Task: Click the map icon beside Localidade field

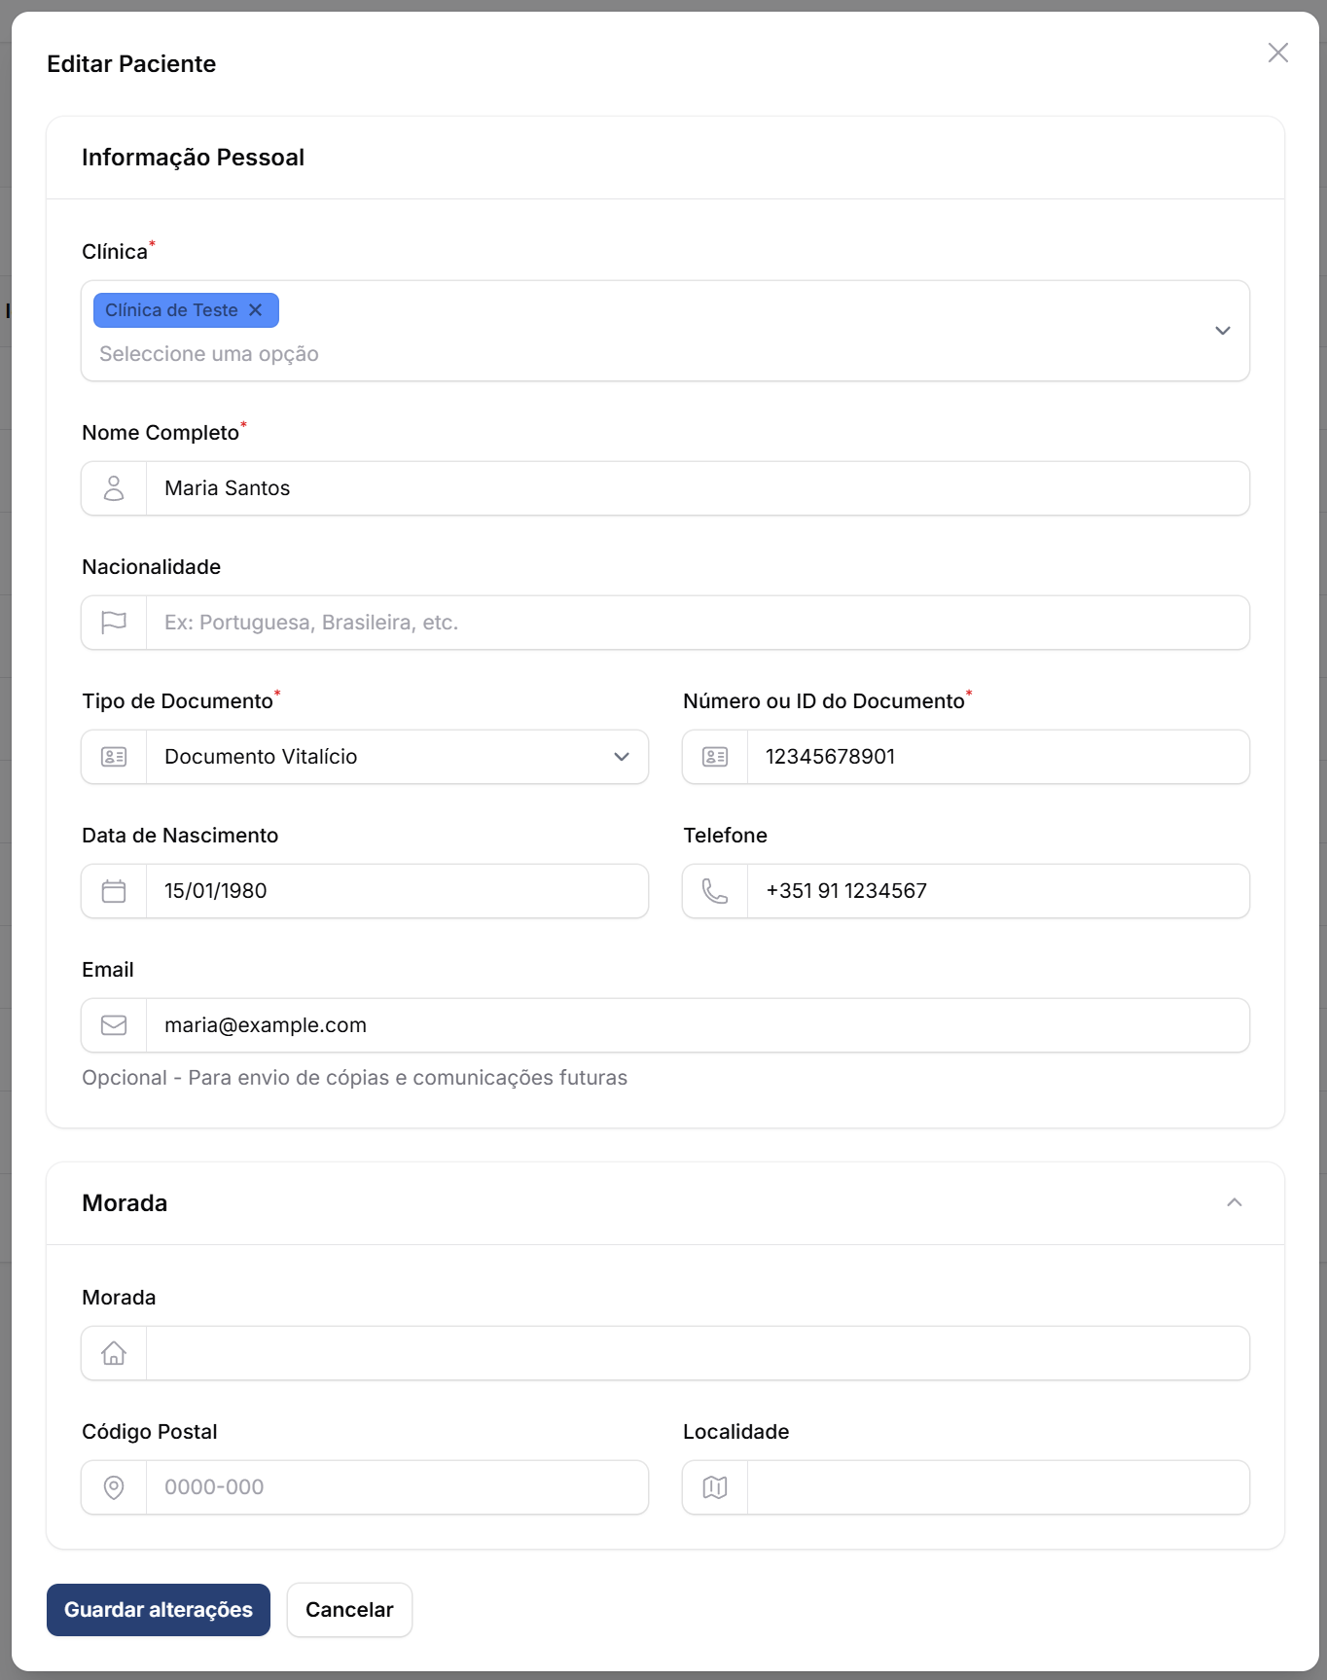Action: coord(715,1487)
